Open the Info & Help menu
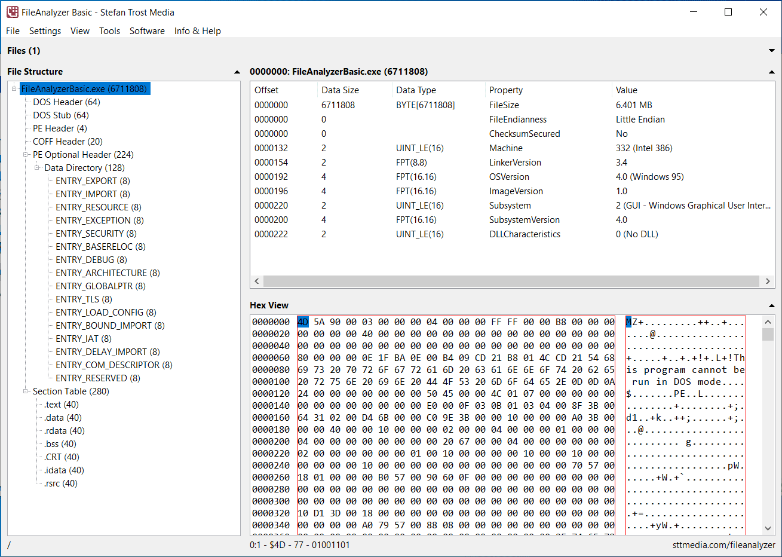 [x=198, y=31]
